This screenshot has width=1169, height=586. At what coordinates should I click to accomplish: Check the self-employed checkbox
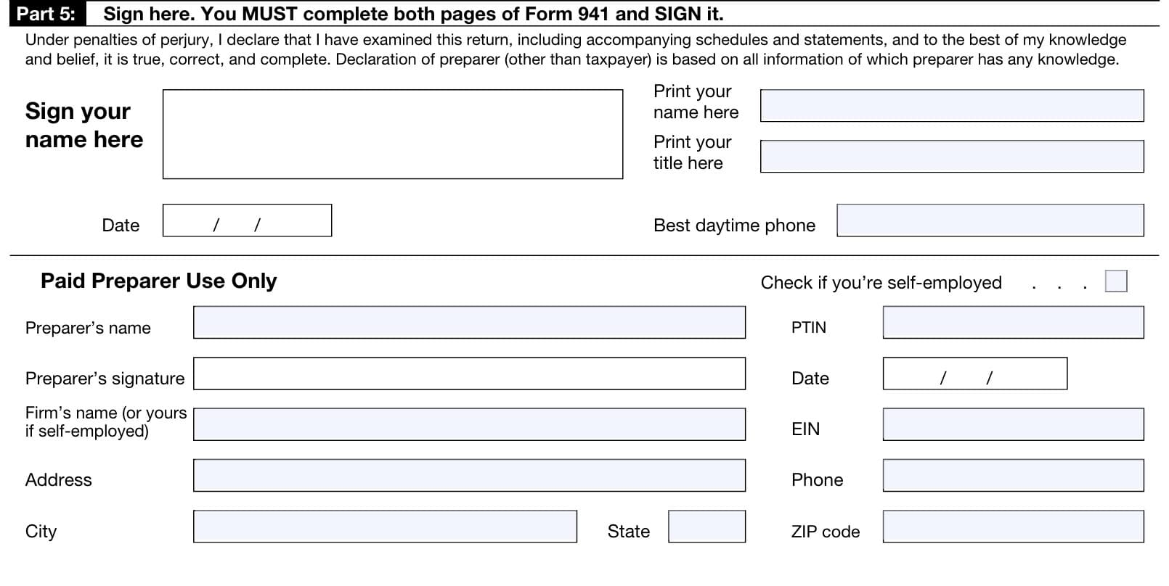[1116, 281]
